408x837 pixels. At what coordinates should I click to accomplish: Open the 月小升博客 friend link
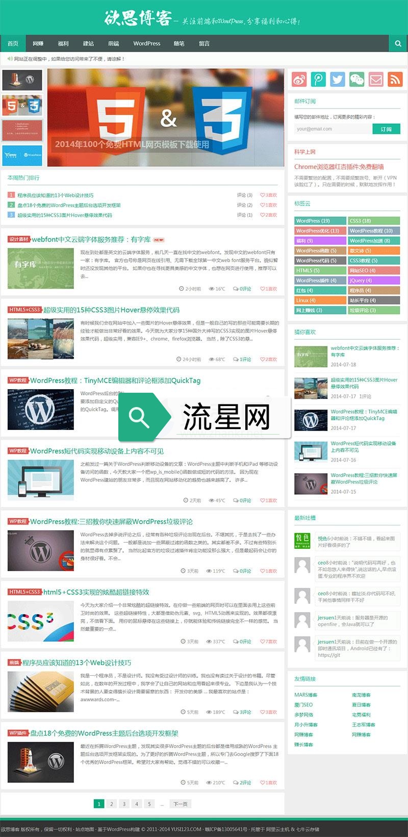[306, 724]
